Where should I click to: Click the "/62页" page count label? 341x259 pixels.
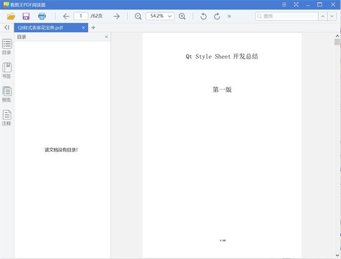pyautogui.click(x=97, y=16)
